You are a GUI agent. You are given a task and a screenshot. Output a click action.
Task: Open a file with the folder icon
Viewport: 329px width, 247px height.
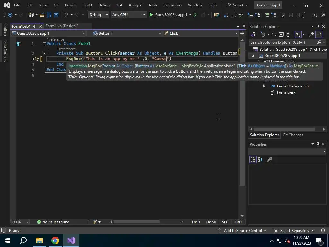coord(42,15)
